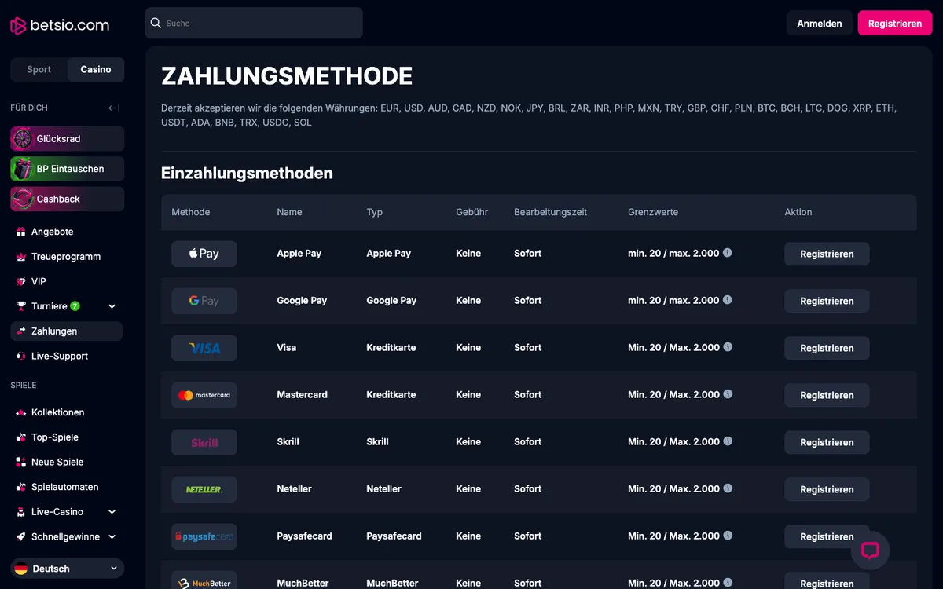Screen dimensions: 943x589
Task: Click the Mastercard logo
Action: tap(204, 395)
